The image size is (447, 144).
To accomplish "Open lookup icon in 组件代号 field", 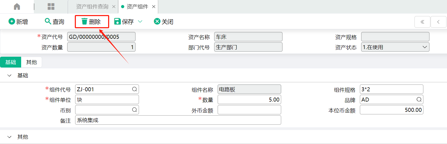I will [135, 89].
